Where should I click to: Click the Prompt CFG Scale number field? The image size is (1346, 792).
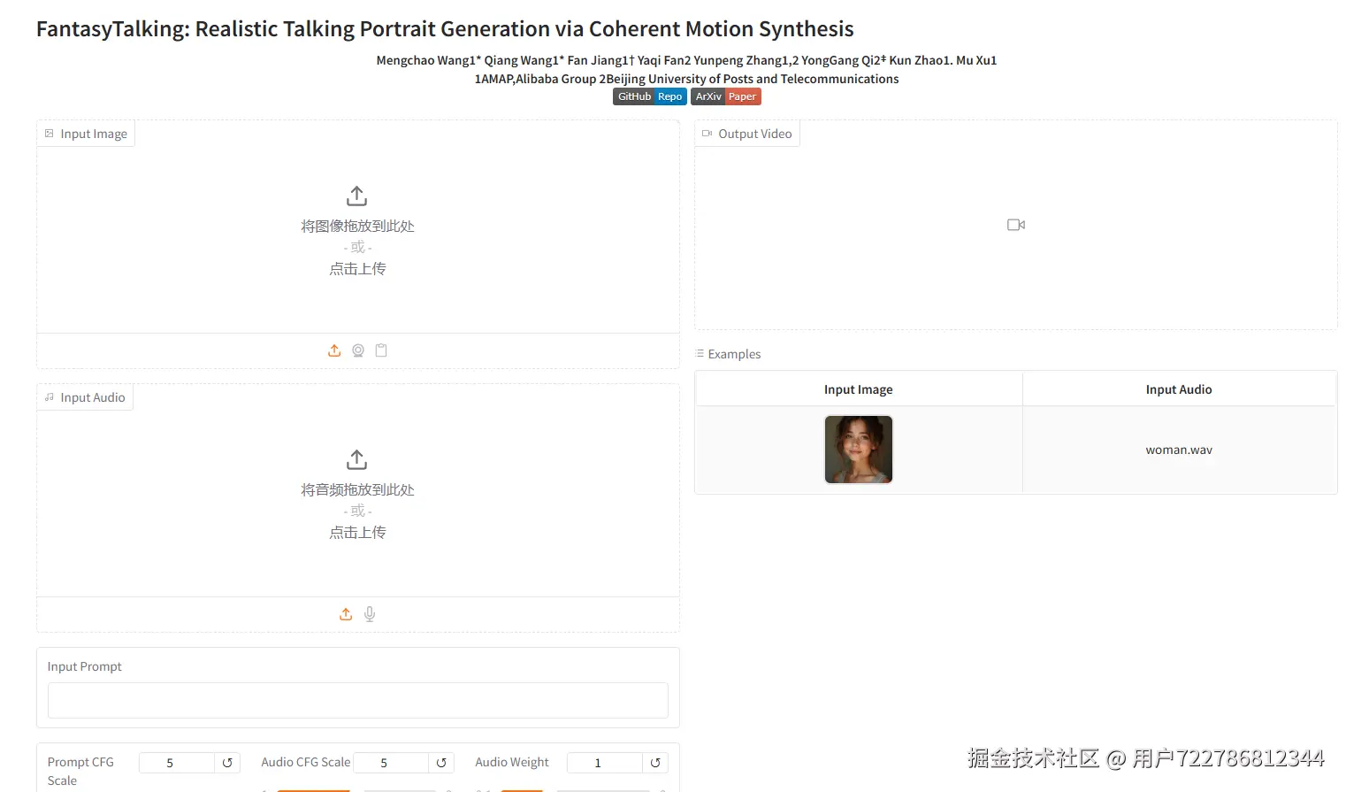coord(177,763)
